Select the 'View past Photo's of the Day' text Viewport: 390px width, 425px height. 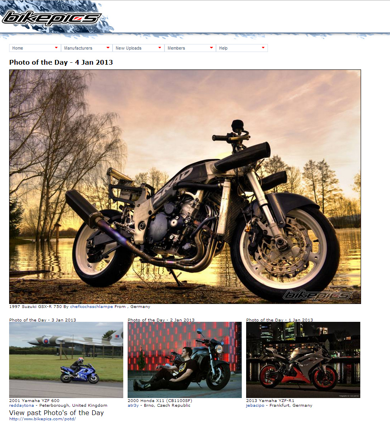[56, 413]
